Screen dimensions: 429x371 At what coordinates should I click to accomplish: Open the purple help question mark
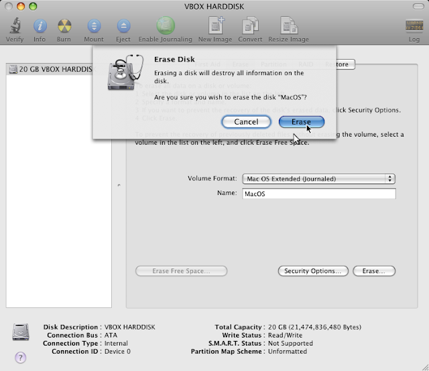[x=21, y=358]
